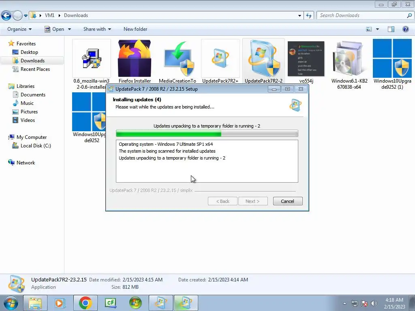The height and width of the screenshot is (311, 415).
Task: Open the Share with menu
Action: click(x=97, y=29)
